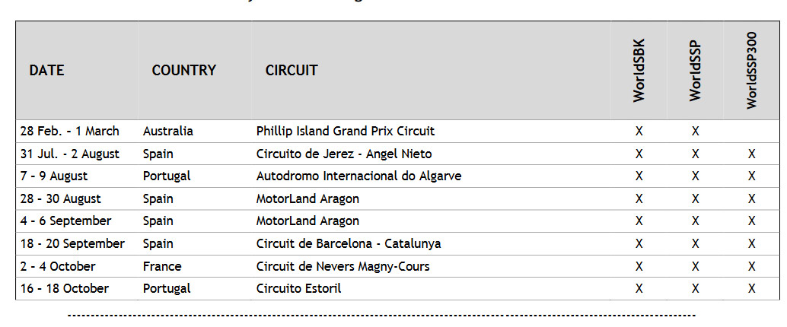Select the Circuit de Barcelona - Catalunya cell
The image size is (787, 327).
[349, 244]
